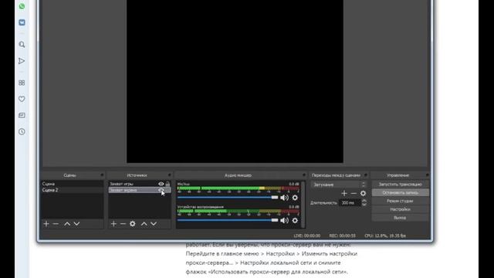
Task: Open the news icon in sidebar
Action: [22, 115]
